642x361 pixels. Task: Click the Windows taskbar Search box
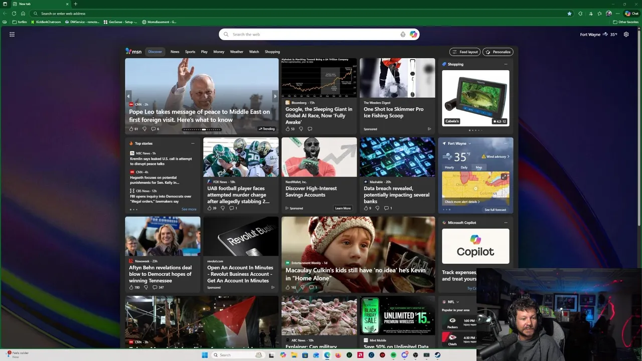[x=237, y=355]
